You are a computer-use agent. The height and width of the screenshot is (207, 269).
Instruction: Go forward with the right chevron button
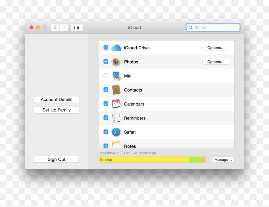[x=64, y=28]
